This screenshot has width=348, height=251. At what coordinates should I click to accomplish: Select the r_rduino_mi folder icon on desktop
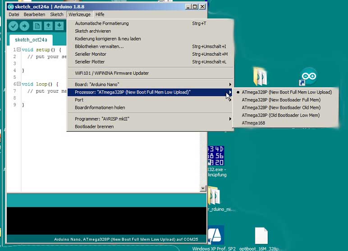pos(215,196)
